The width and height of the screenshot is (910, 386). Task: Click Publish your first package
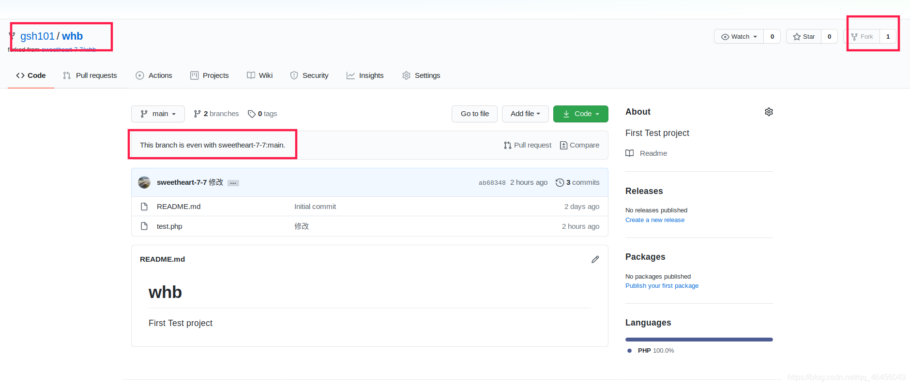tap(662, 286)
